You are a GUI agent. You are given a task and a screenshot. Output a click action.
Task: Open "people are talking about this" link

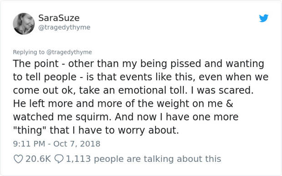coord(157,159)
